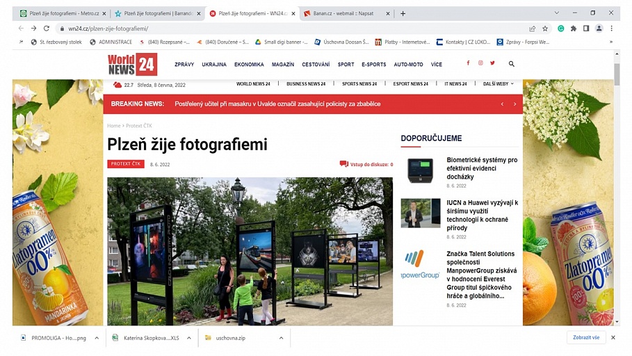
Task: Expand the DALŠÍ WEBY dropdown
Action: 499,84
